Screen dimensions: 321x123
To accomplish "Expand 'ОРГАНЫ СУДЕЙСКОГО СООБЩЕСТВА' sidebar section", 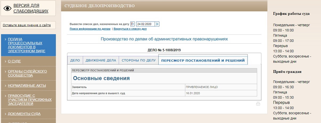I will click(x=27, y=73).
